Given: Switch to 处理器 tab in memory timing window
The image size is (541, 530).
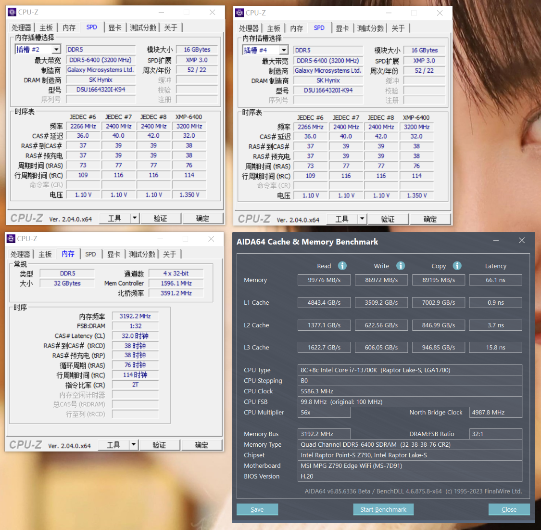Looking at the screenshot, I should pyautogui.click(x=20, y=254).
